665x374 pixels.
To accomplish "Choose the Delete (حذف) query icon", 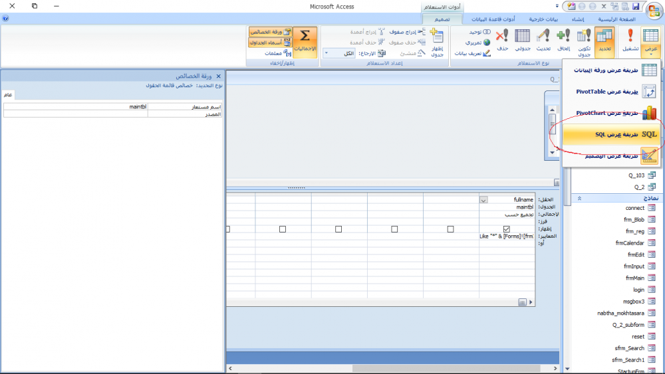I will [503, 40].
